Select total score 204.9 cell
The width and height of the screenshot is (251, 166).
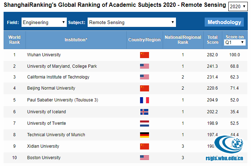pyautogui.click(x=213, y=100)
